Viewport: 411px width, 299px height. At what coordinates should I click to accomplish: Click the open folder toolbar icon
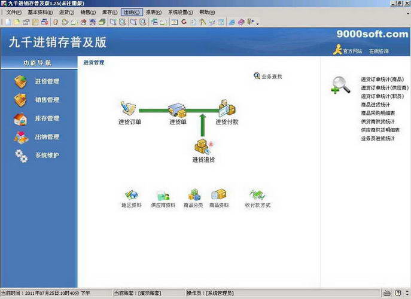17,22
